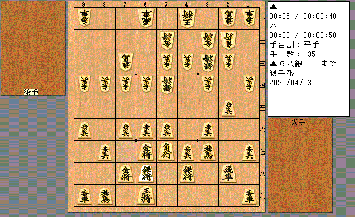Screen dimensions: 355x217
Task: Select sente's knight on 8九
Action: (x=105, y=195)
